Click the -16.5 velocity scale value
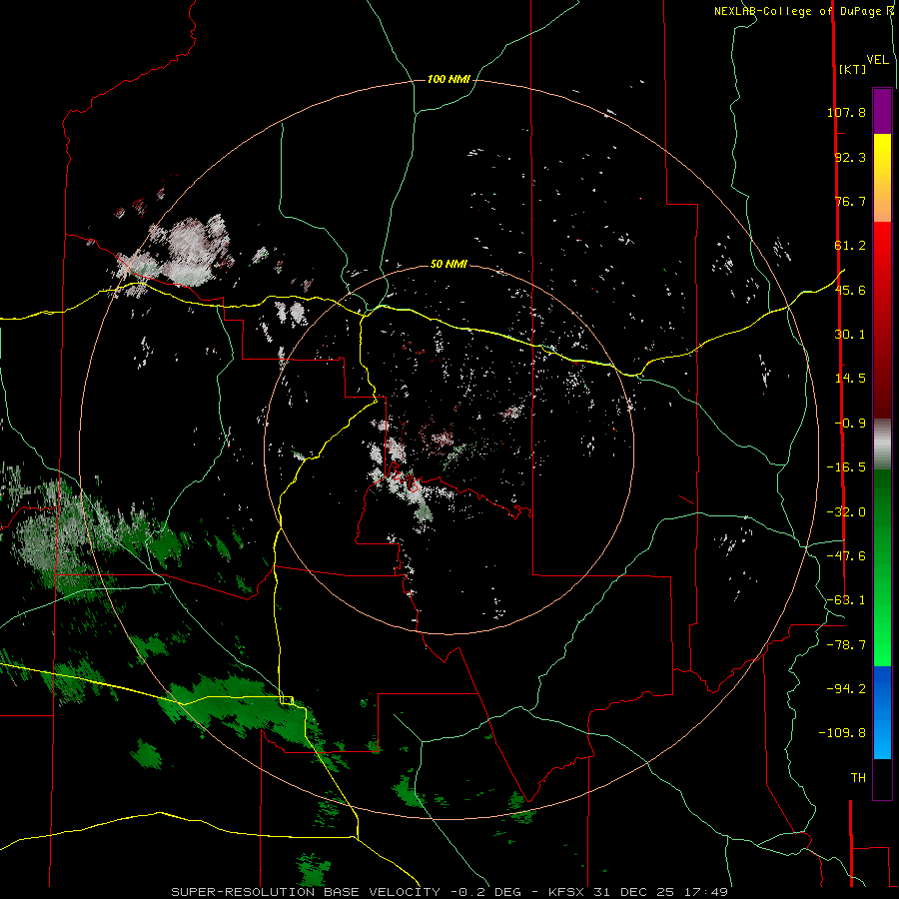 [x=846, y=467]
